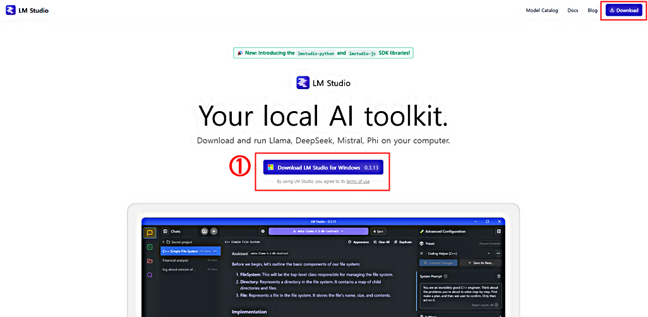The height and width of the screenshot is (317, 648).
Task: Click the Windows logo on the download button
Action: pyautogui.click(x=271, y=167)
